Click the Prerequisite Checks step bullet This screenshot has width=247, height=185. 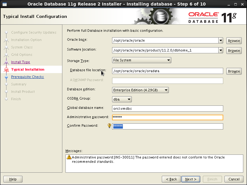[x=6, y=77]
